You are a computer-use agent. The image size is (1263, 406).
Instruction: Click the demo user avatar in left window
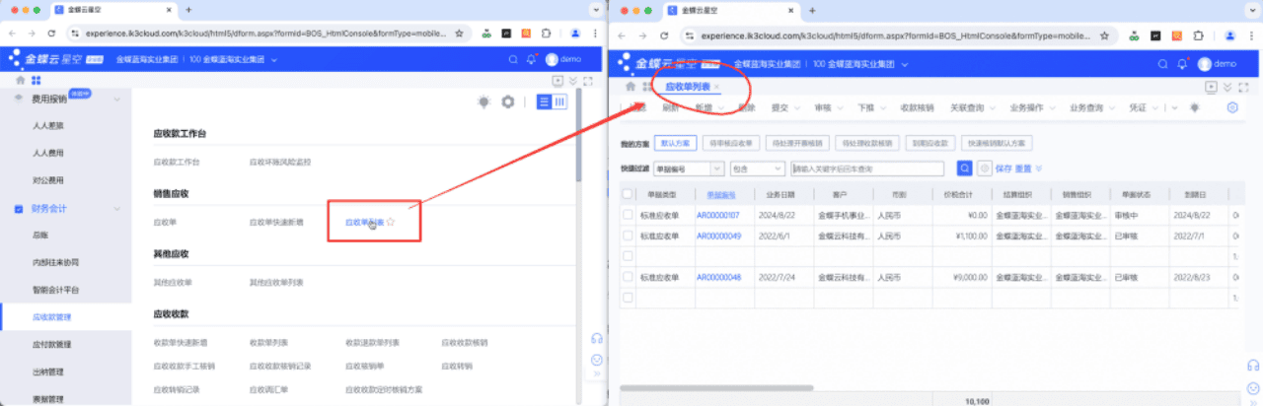pyautogui.click(x=552, y=59)
